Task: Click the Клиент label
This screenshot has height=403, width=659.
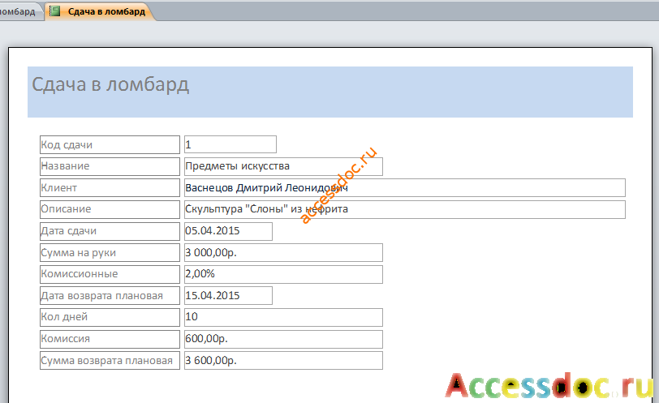Action: [x=110, y=187]
